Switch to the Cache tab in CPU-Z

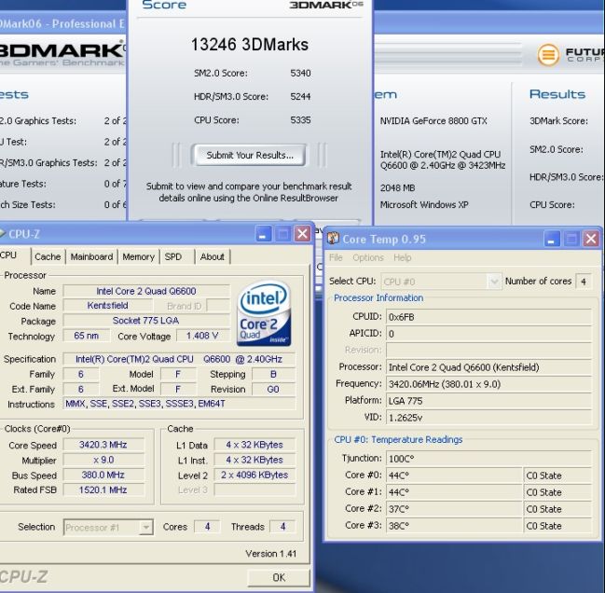(x=48, y=256)
